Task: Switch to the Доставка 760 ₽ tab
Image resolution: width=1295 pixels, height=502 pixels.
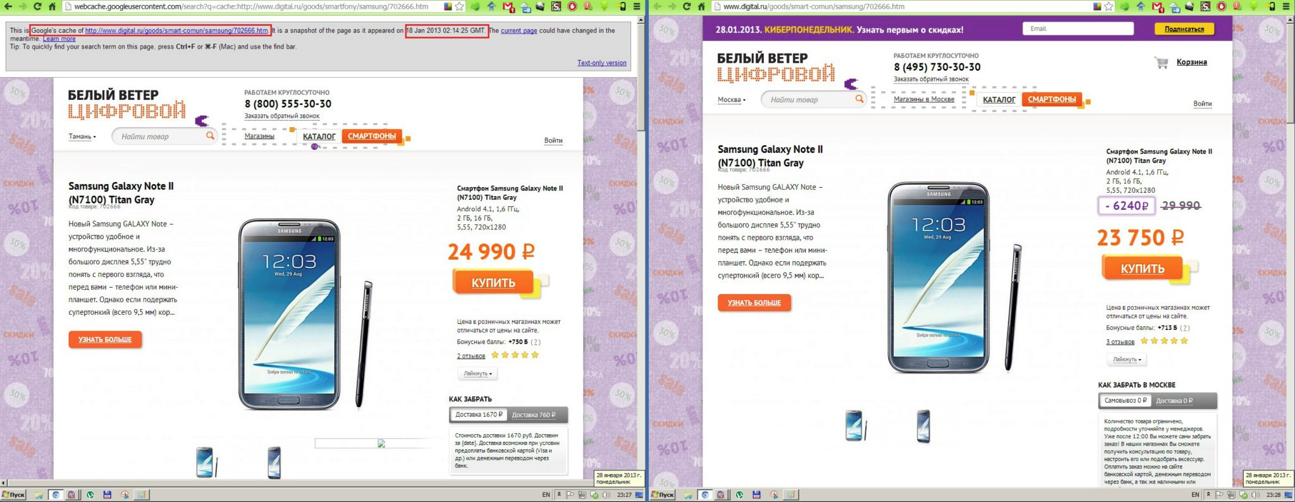Action: [x=534, y=415]
